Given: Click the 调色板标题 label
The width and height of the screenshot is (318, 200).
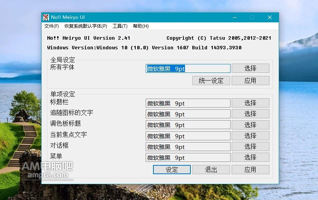Looking at the screenshot, I should pos(65,123).
